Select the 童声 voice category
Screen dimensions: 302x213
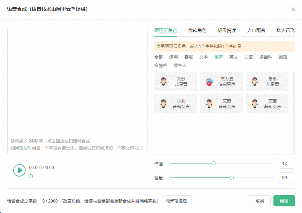tap(219, 57)
